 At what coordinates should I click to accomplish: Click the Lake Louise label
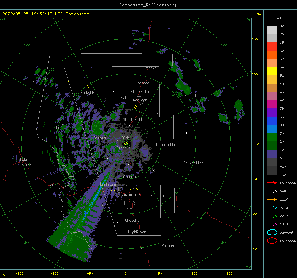pos(25,162)
